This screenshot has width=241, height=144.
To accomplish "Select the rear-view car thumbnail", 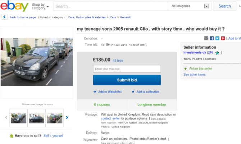I will (54, 118).
